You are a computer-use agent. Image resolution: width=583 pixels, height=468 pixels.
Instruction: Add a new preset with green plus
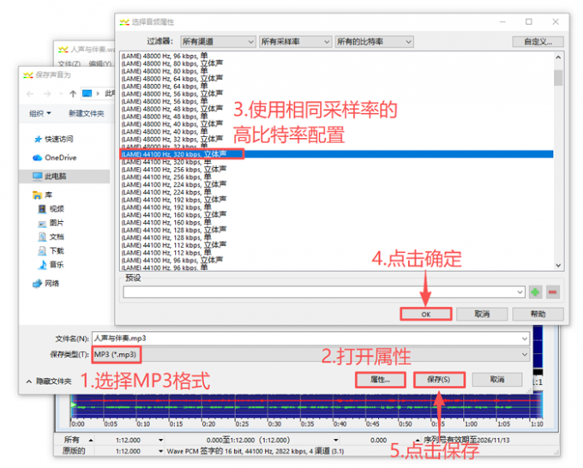535,292
